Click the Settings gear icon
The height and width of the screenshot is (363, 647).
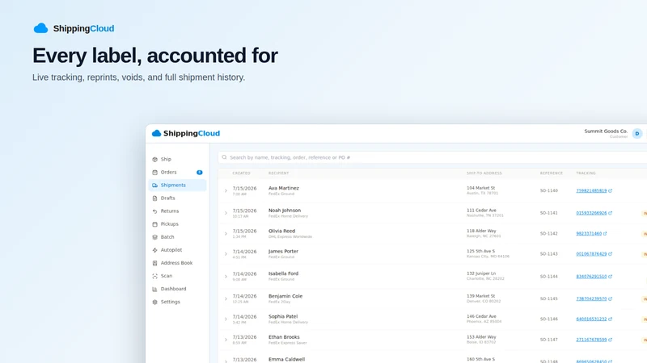click(154, 302)
